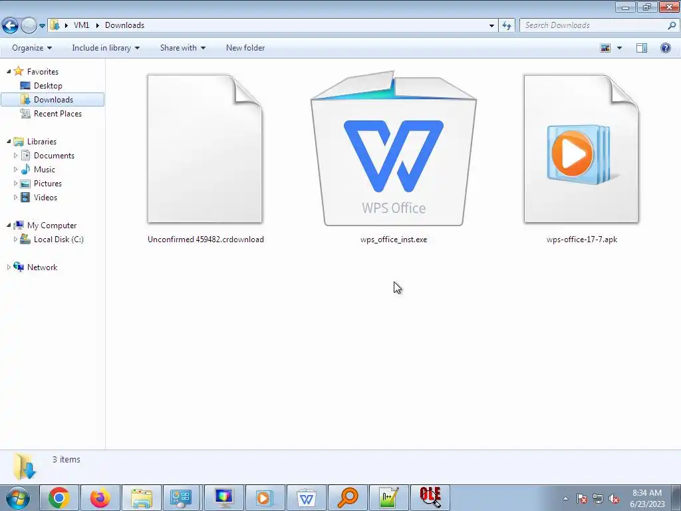
Task: Select the Unconfirmed 459482.crdownload file thumbnail
Action: [205, 149]
